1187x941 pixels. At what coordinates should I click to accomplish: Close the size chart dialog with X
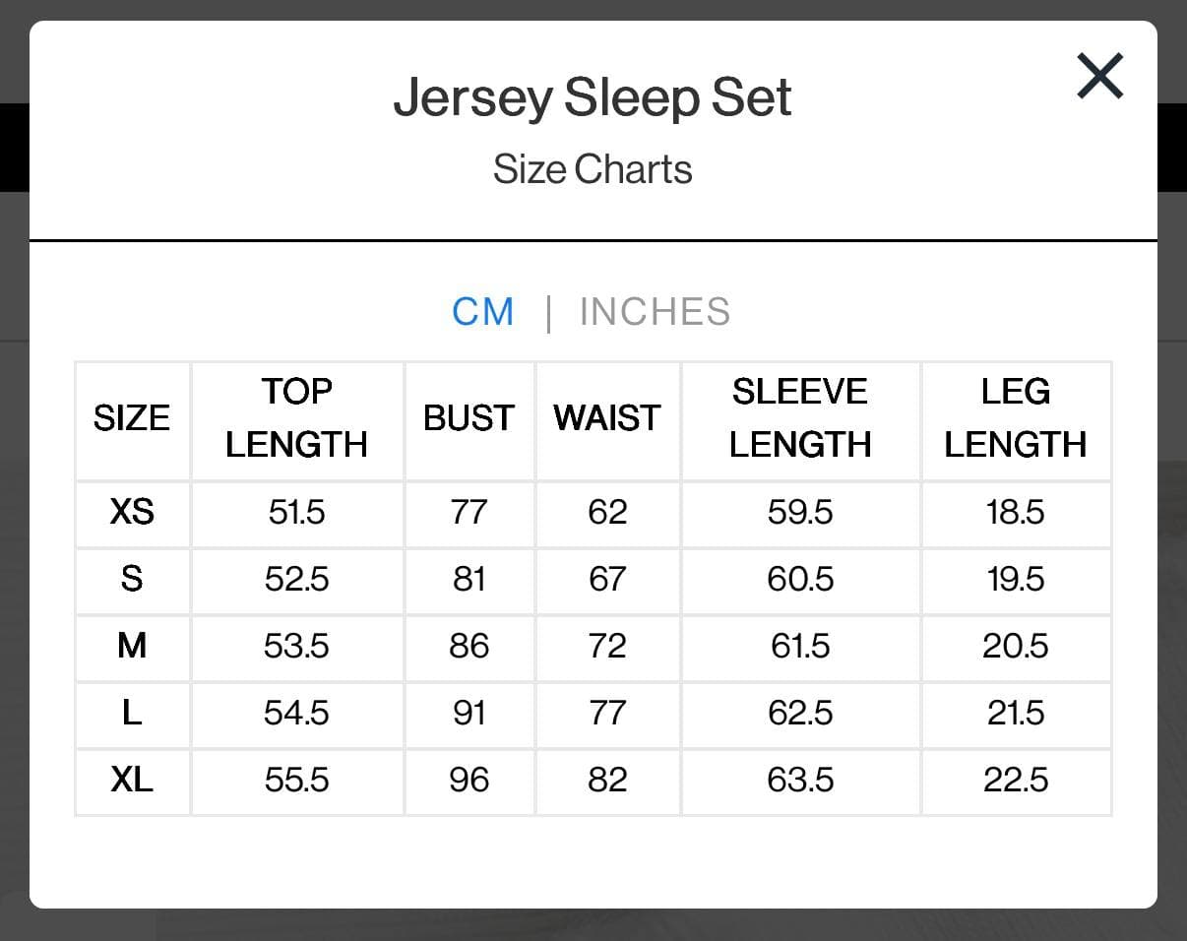(1100, 76)
